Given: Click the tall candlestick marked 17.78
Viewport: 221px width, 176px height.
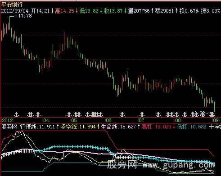Looking at the screenshot, I should tap(9, 23).
